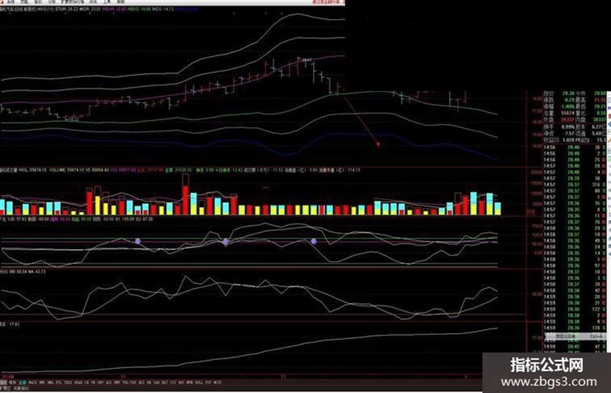Open the 分析 menu
The height and width of the screenshot is (393, 611).
click(52, 2)
